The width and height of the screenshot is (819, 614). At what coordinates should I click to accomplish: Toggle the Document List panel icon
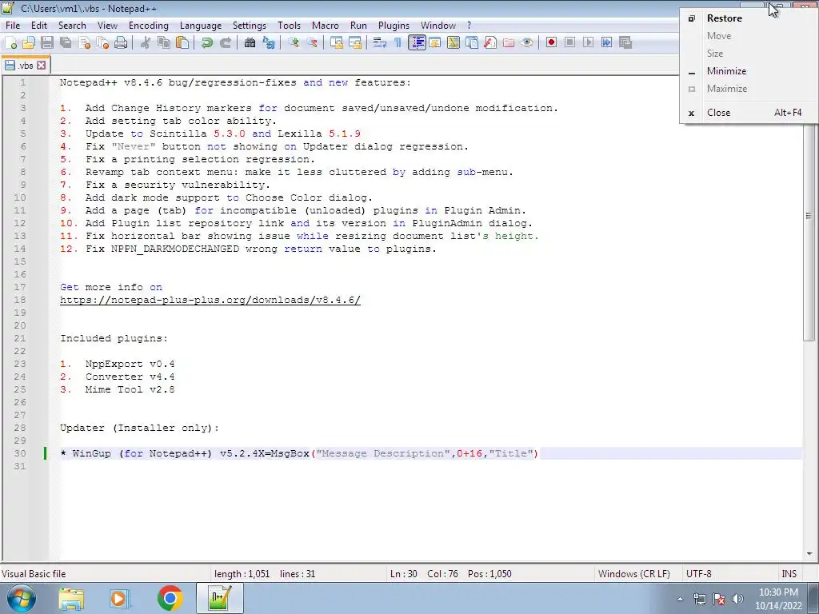[472, 43]
